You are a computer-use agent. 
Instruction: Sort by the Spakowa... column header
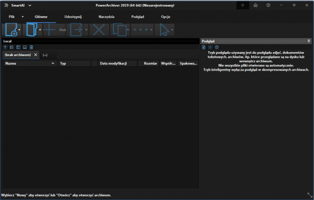coord(188,64)
